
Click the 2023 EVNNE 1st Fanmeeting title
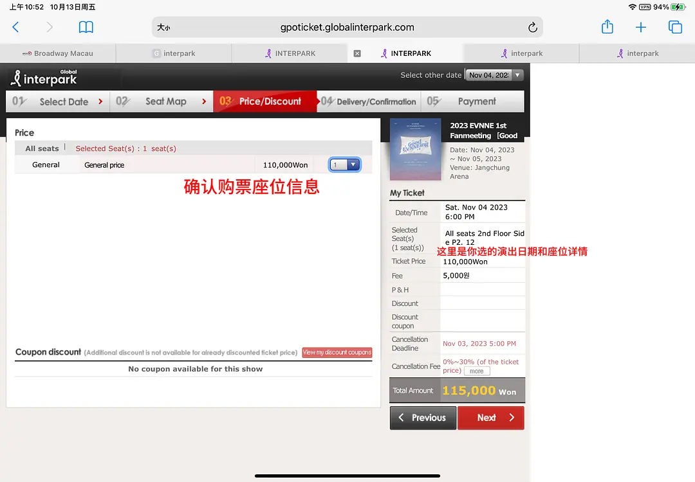[x=483, y=130]
